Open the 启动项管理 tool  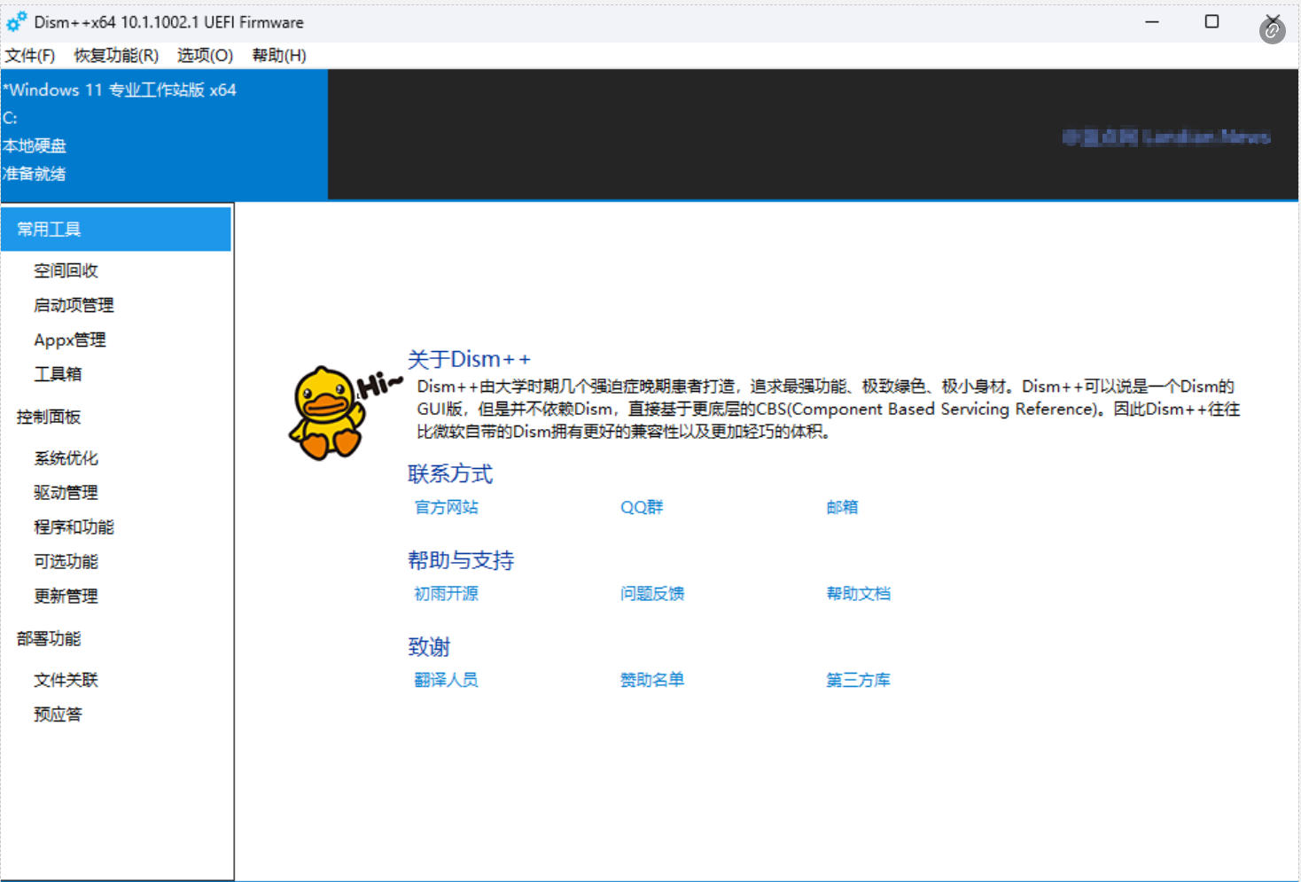click(73, 305)
